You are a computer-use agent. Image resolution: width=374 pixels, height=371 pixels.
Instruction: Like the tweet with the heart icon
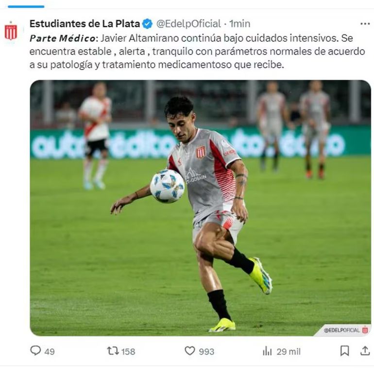(x=190, y=351)
